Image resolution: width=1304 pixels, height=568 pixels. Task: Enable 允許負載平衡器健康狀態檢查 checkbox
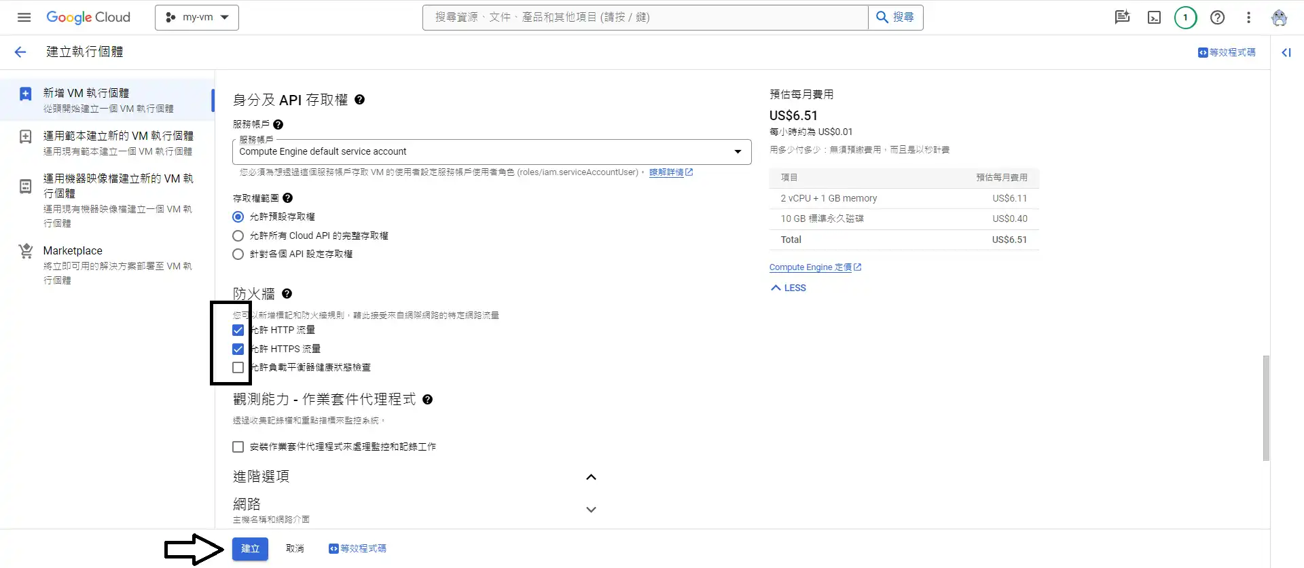pyautogui.click(x=238, y=368)
